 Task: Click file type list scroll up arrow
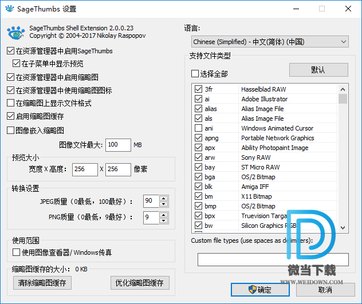(x=343, y=89)
